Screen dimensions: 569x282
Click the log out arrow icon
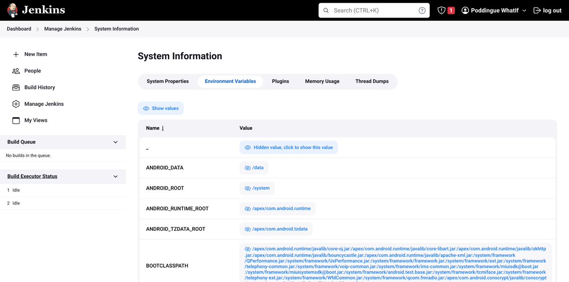click(x=537, y=10)
